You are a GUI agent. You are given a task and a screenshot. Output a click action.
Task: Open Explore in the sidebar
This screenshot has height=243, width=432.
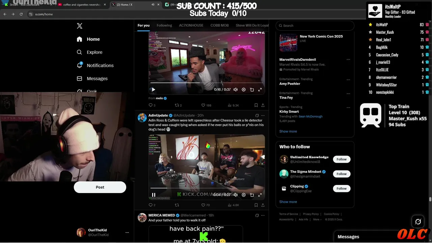[x=89, y=52]
